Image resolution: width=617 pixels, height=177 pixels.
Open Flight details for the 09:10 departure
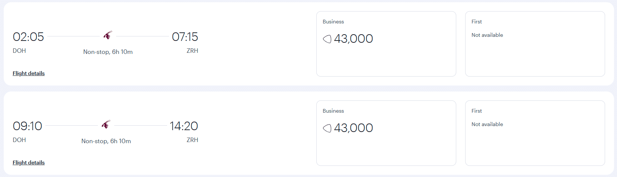pos(29,162)
